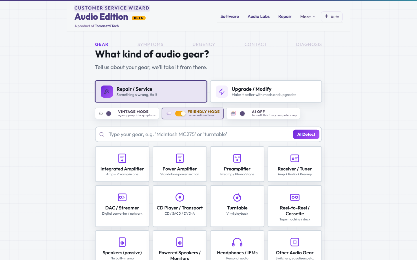Click the Preamplifier icon
417x260 pixels.
(x=237, y=158)
